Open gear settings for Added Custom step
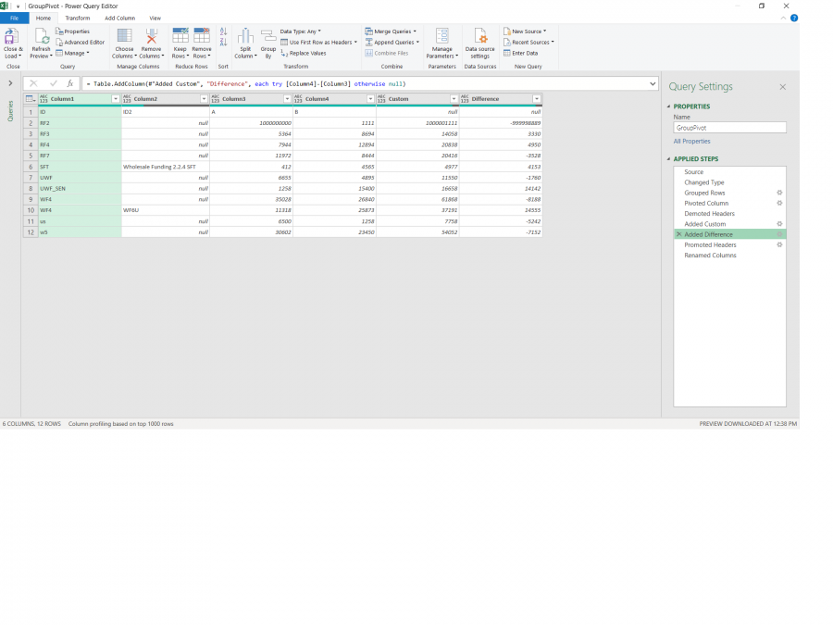This screenshot has height=625, width=833. coord(779,224)
